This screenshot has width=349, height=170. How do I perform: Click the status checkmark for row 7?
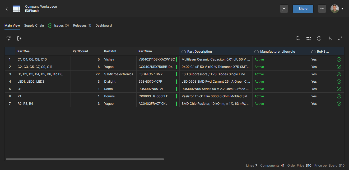[339, 104]
